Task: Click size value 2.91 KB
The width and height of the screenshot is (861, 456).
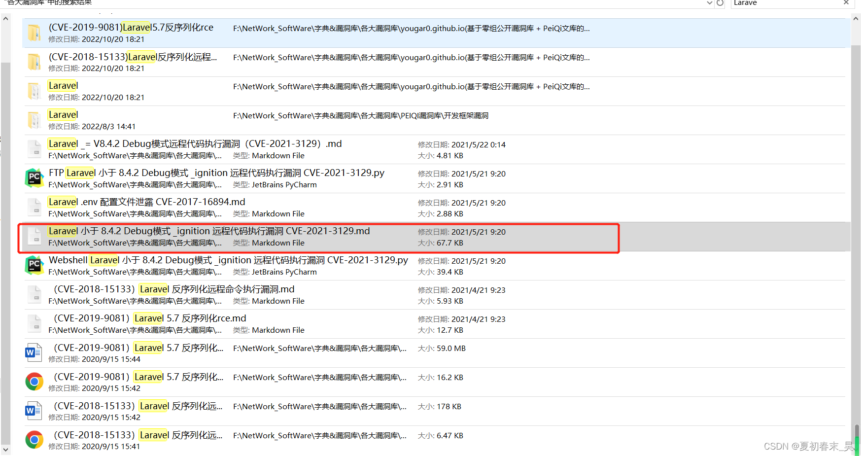Action: pos(450,185)
